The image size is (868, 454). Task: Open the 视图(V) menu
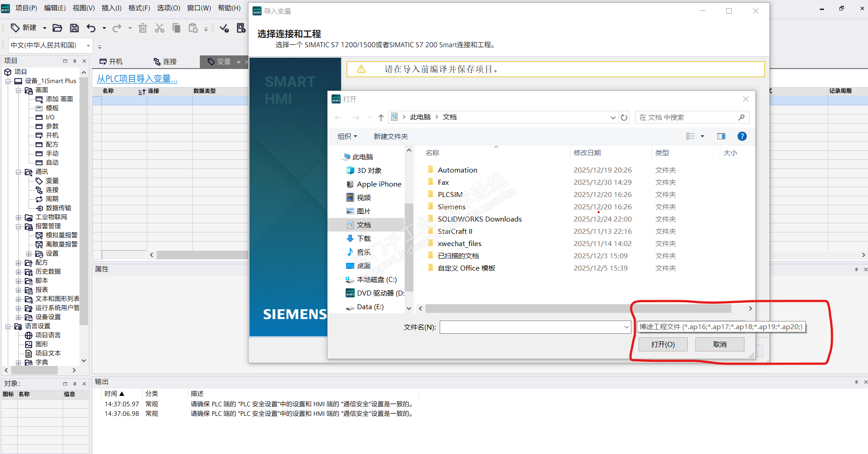coord(84,8)
